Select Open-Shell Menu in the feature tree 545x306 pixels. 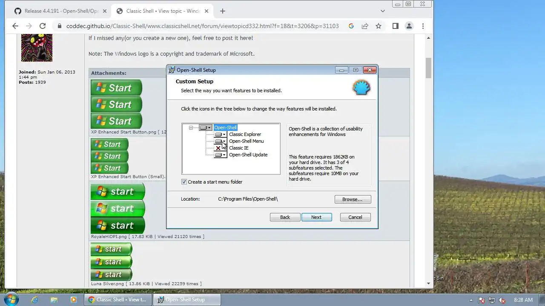[x=246, y=141]
